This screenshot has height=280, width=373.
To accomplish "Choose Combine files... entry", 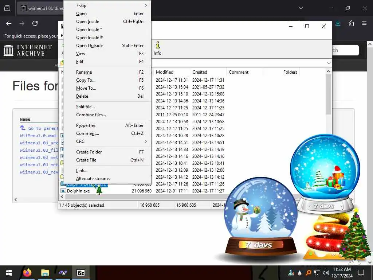I will pos(107,115).
